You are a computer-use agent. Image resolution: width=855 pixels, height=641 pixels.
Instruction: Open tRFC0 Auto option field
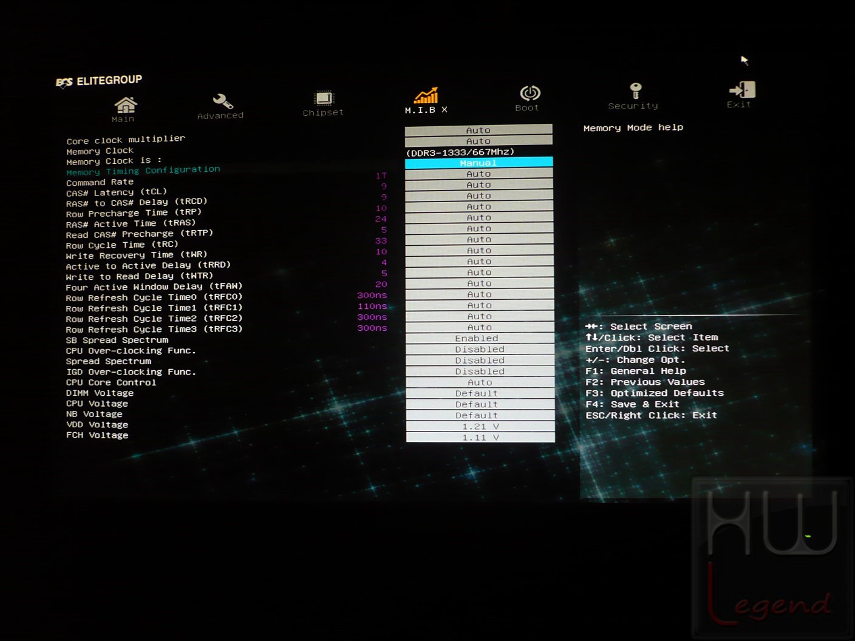point(480,294)
